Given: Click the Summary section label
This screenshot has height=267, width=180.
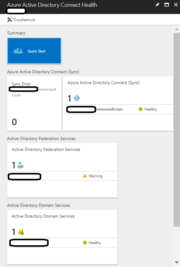Looking at the screenshot, I should pos(16,33).
